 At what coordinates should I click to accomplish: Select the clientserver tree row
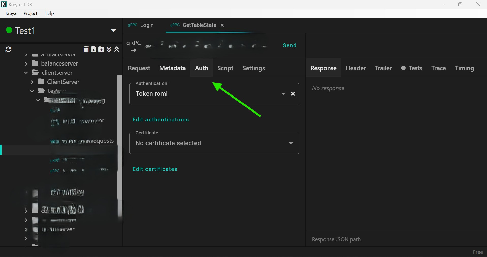tap(59, 73)
